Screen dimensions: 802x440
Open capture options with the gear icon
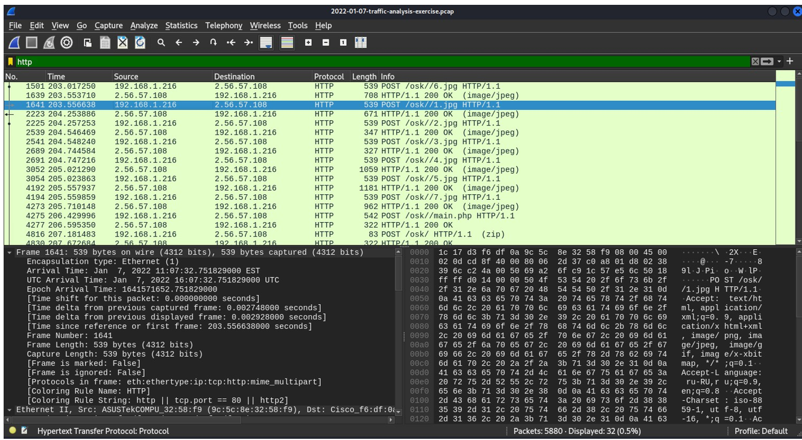[x=65, y=42]
